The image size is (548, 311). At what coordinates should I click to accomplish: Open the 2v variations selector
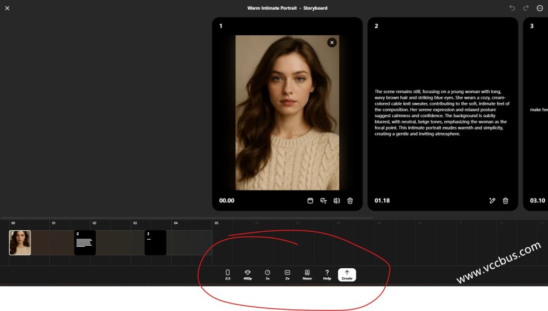[x=287, y=275]
